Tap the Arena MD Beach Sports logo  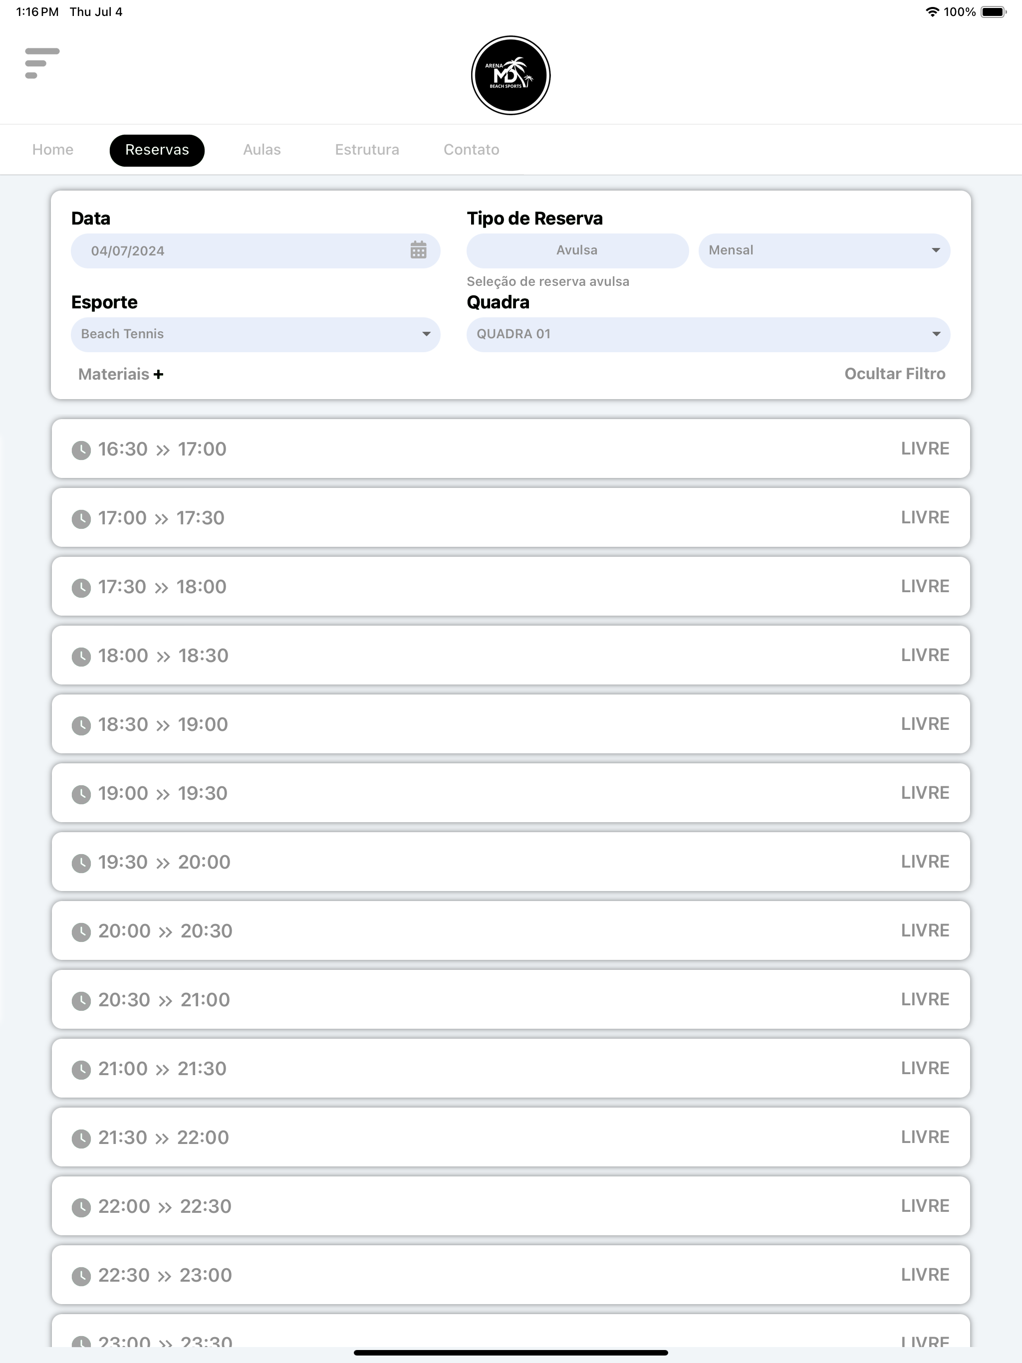pos(511,75)
